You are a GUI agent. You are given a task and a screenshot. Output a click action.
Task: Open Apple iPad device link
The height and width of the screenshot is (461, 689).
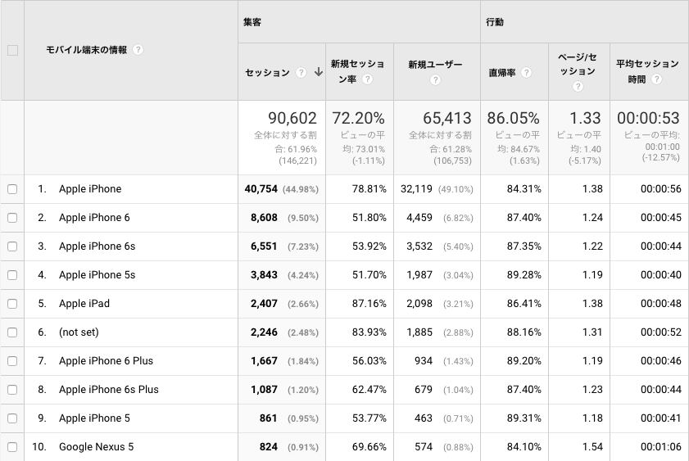[84, 304]
